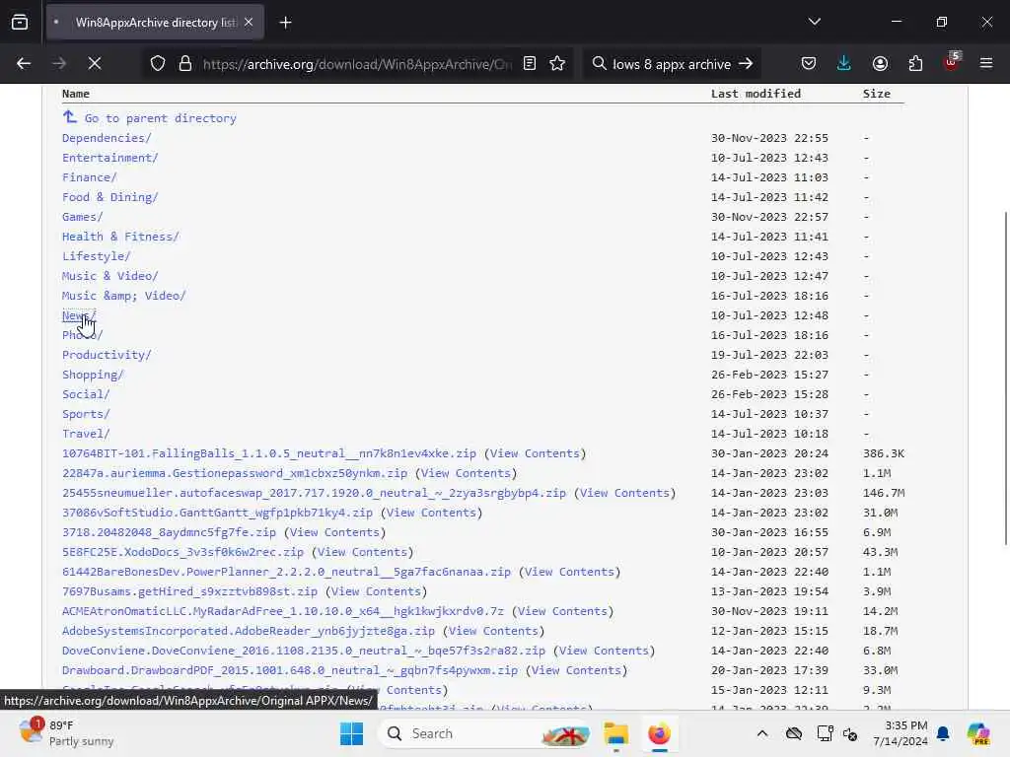Open the Social/ folder
Viewport: 1010px width, 757px height.
point(86,394)
